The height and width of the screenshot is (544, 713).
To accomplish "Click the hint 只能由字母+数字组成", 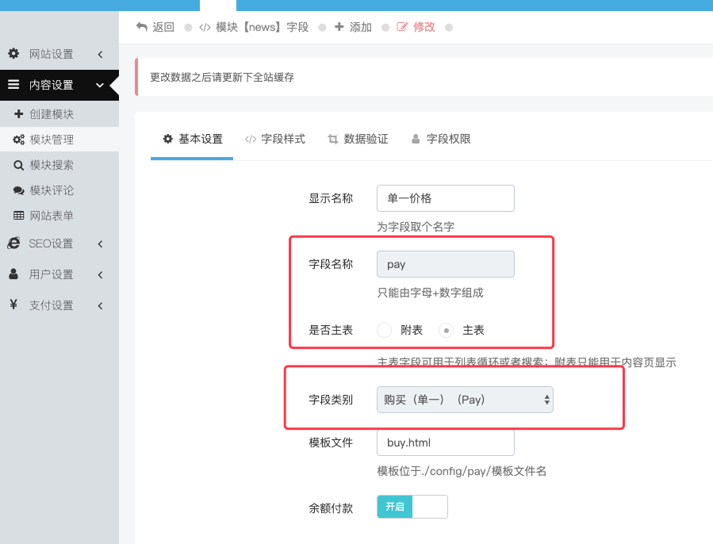I will (x=430, y=293).
